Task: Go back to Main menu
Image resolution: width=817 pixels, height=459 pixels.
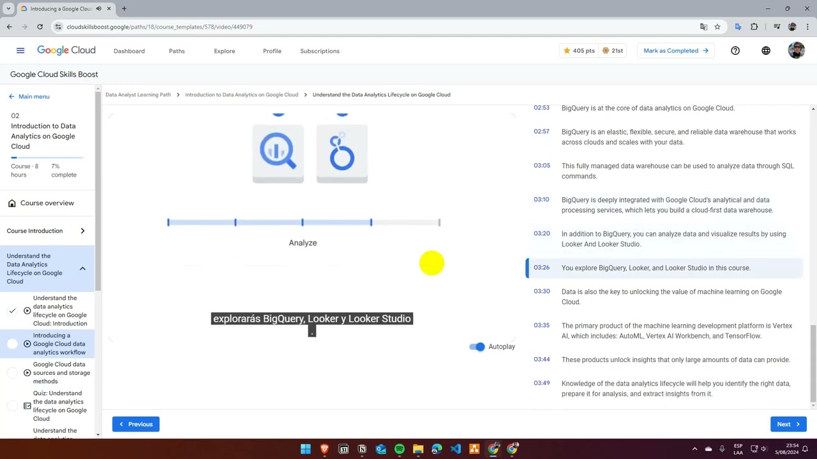Action: [29, 96]
